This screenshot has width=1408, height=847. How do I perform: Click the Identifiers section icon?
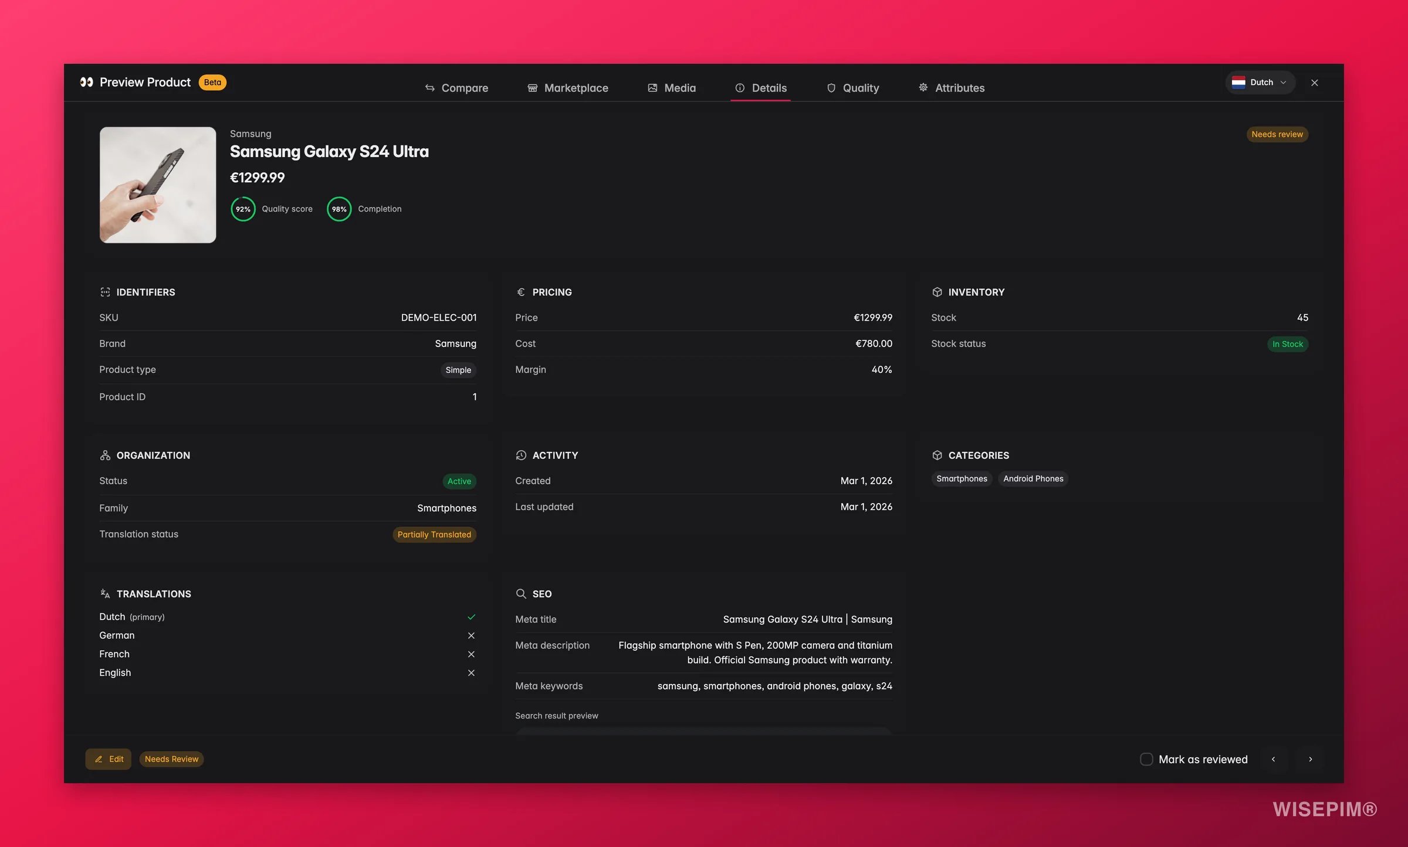105,292
